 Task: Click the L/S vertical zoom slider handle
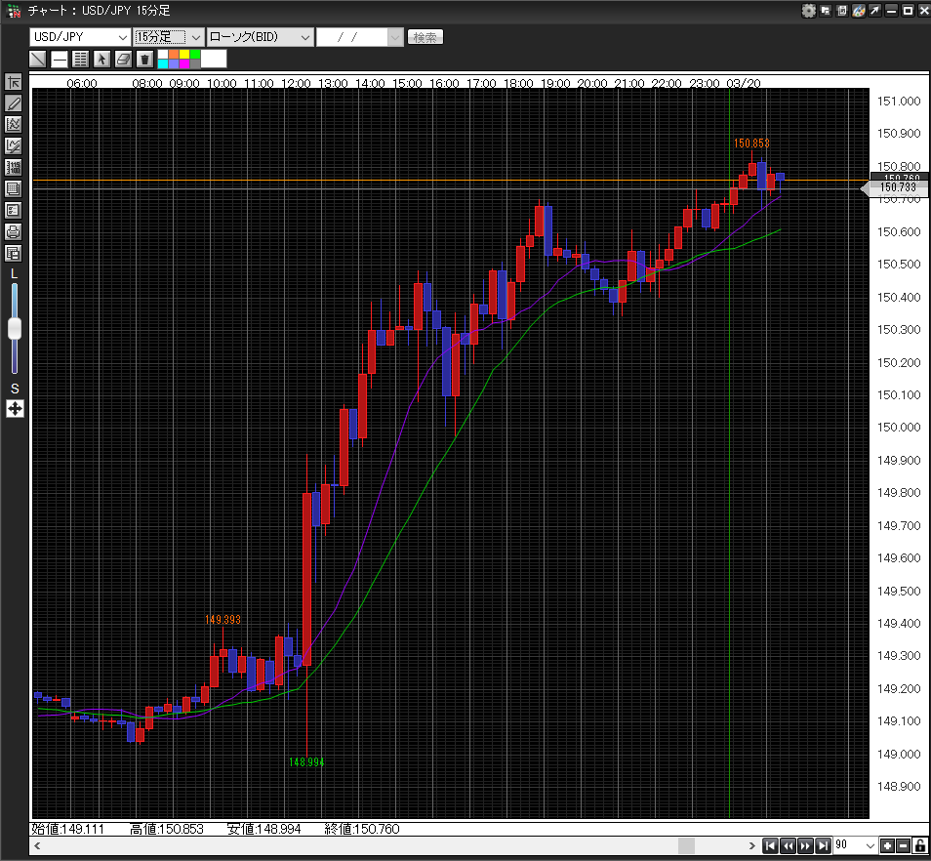pyautogui.click(x=15, y=329)
